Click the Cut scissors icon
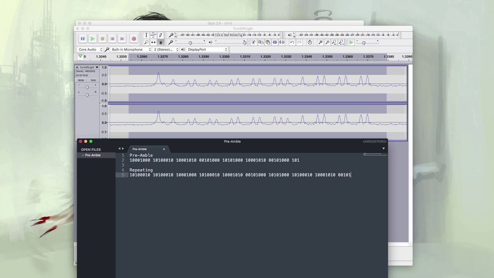The image size is (494, 278). coord(254,42)
